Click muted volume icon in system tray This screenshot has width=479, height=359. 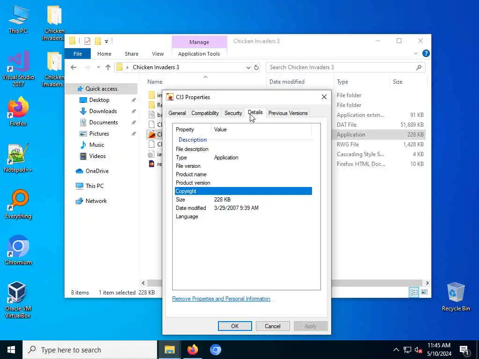point(418,350)
